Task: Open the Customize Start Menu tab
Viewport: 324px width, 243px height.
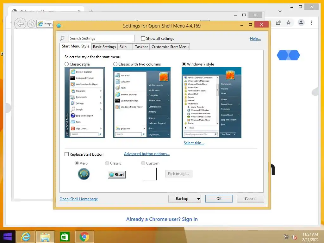Action: coord(170,47)
